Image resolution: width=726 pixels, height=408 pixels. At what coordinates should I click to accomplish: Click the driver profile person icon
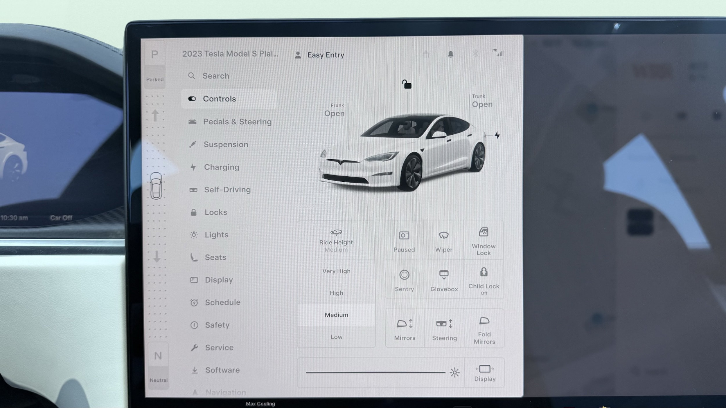point(298,55)
